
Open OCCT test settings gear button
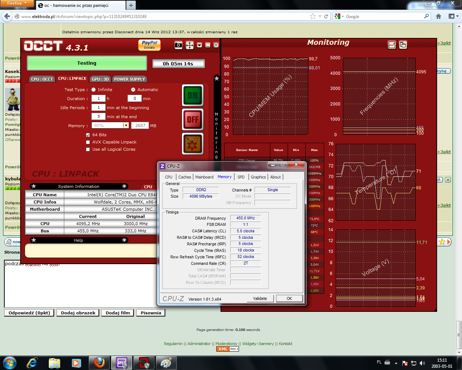tap(193, 143)
